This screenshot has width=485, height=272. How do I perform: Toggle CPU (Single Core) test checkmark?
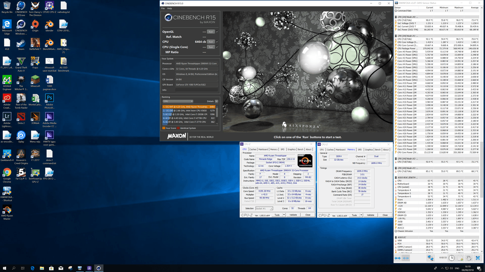pos(217,47)
